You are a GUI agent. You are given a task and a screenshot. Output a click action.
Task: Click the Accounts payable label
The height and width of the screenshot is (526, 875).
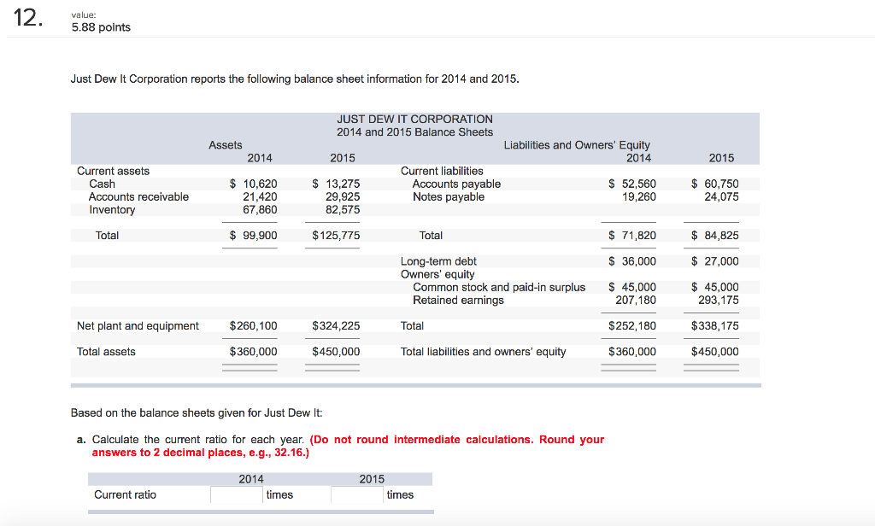click(x=456, y=184)
